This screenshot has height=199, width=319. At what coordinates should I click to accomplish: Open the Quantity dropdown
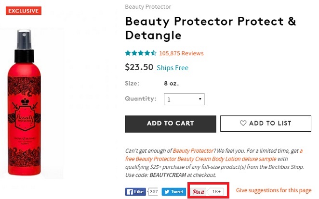pos(184,99)
